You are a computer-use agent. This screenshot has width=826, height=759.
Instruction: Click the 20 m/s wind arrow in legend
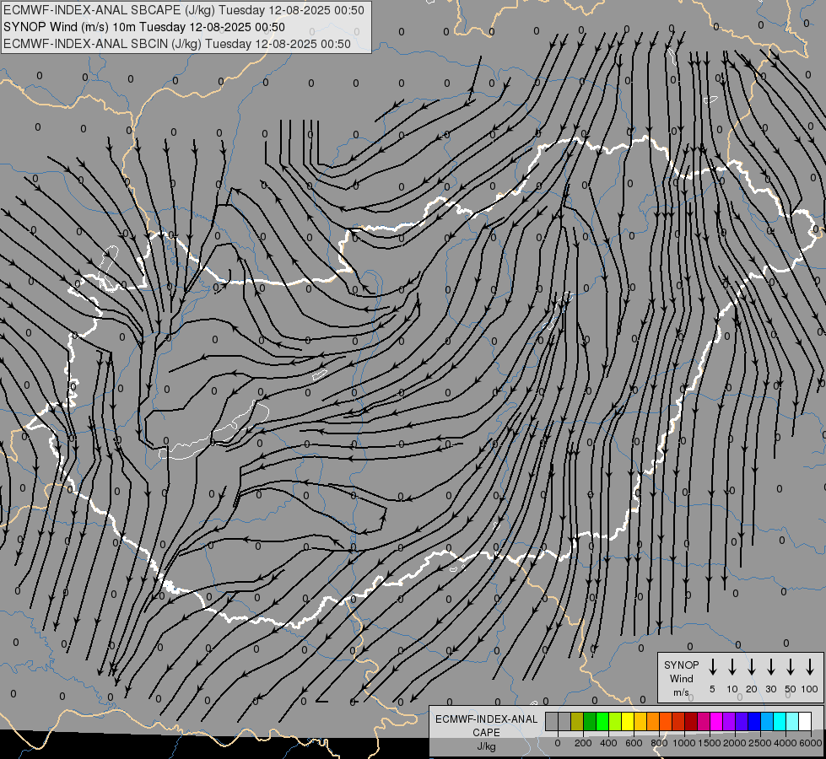coord(752,667)
